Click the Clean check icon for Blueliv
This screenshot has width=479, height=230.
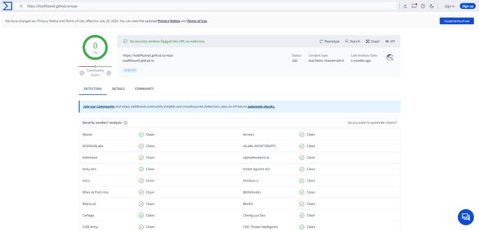[x=302, y=204]
